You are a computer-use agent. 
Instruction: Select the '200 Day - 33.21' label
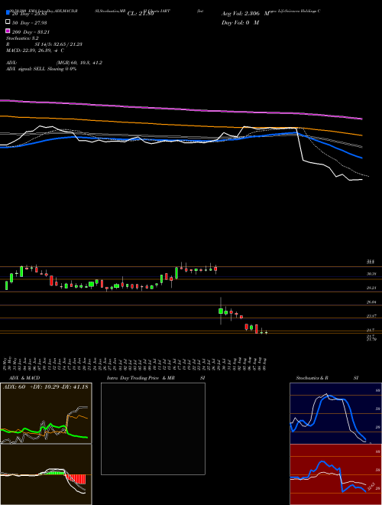click(31, 31)
